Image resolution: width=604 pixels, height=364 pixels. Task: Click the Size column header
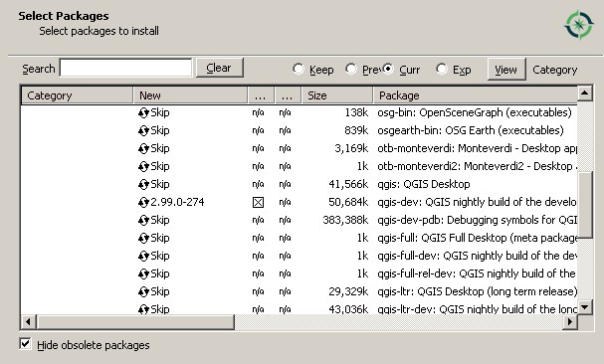point(337,95)
